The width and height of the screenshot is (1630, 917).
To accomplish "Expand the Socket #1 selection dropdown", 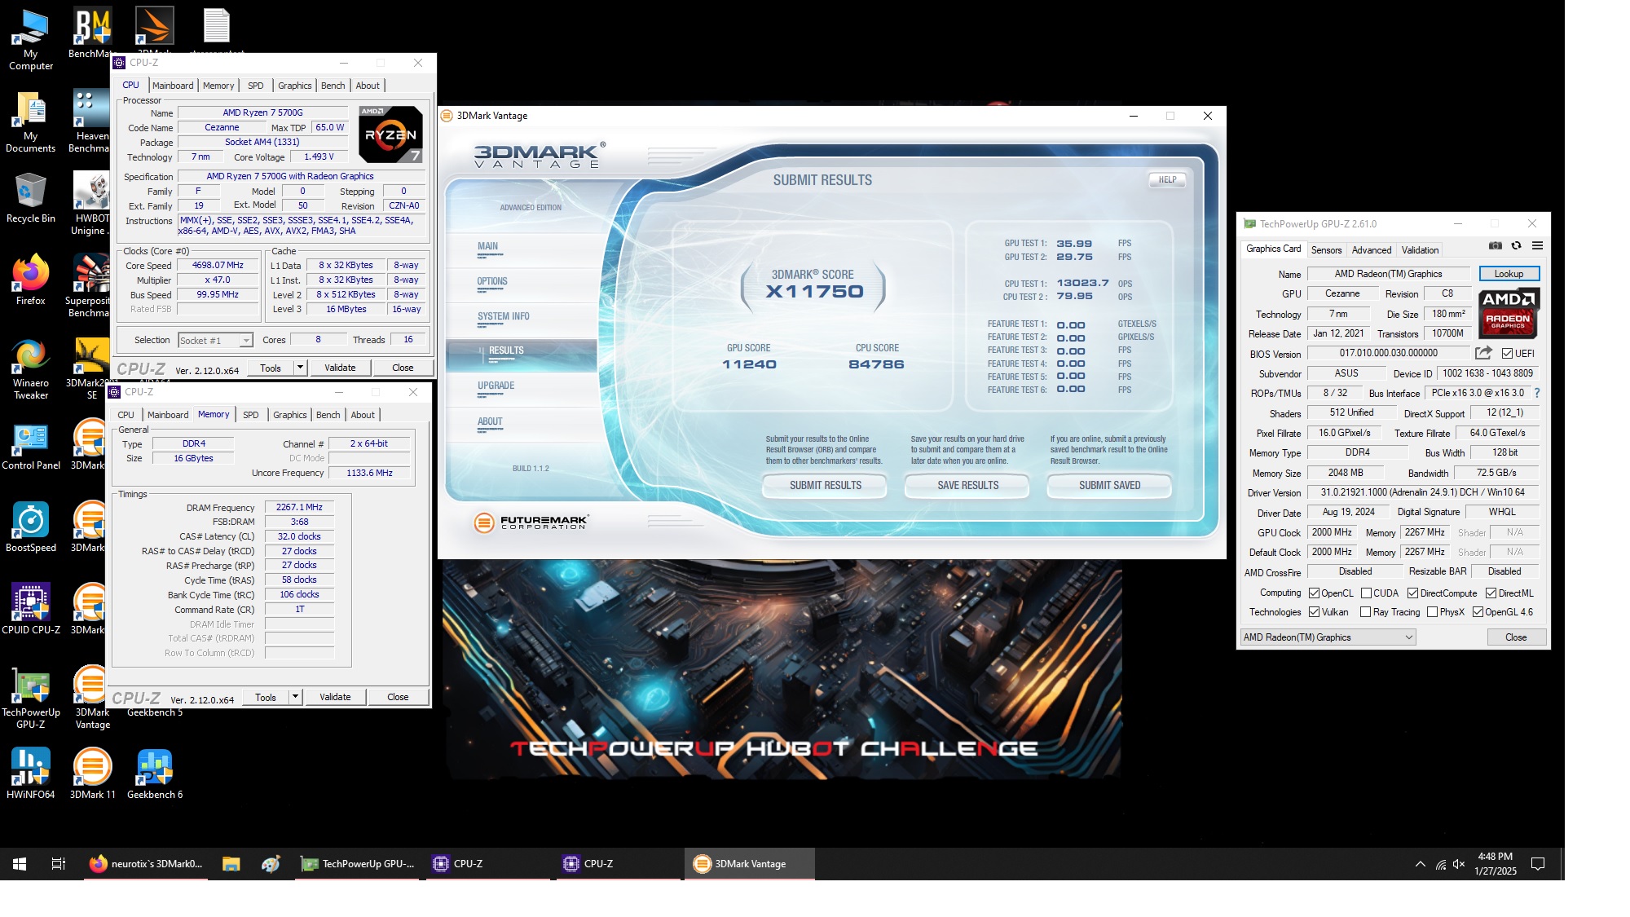I will (246, 341).
